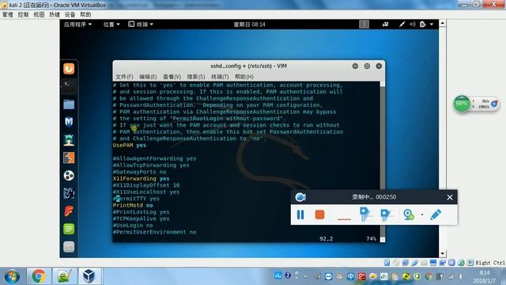Click the blue help question mark tray icon
This screenshot has height=285, width=506.
[288, 275]
